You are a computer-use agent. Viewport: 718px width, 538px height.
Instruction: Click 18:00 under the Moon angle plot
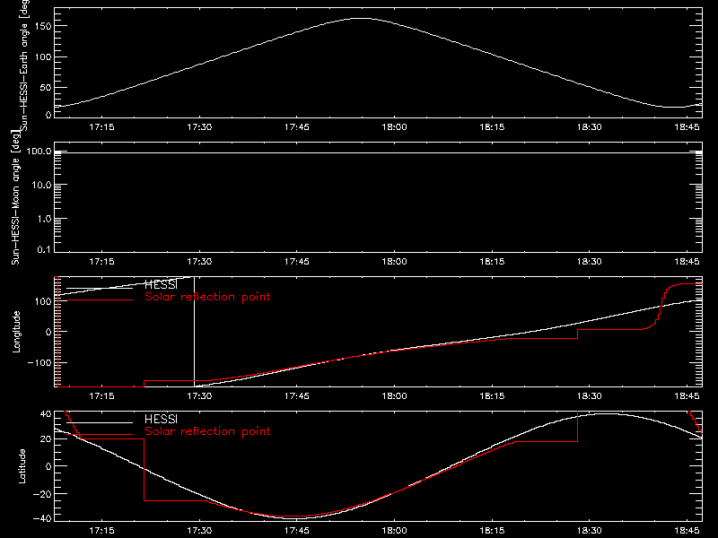tap(394, 261)
